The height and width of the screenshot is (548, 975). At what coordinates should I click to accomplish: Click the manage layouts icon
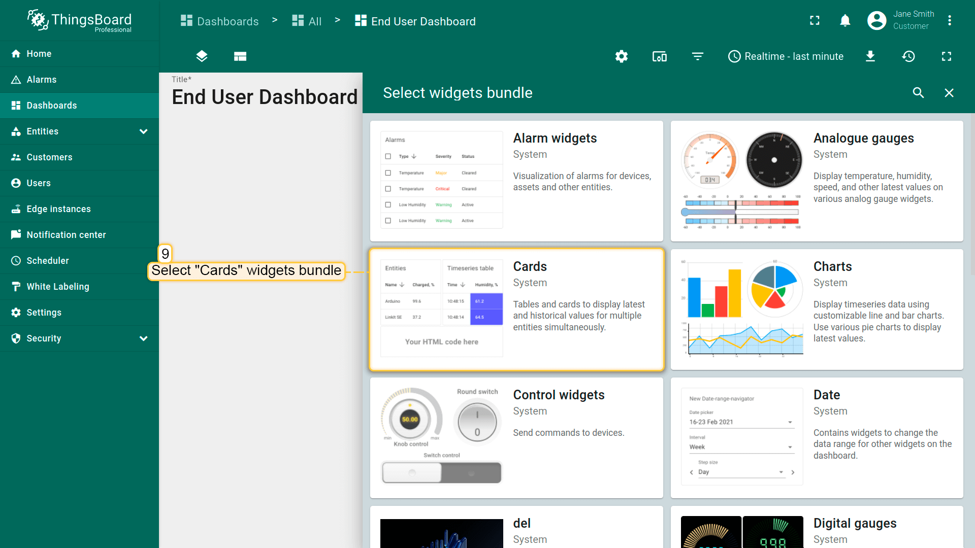click(x=240, y=56)
